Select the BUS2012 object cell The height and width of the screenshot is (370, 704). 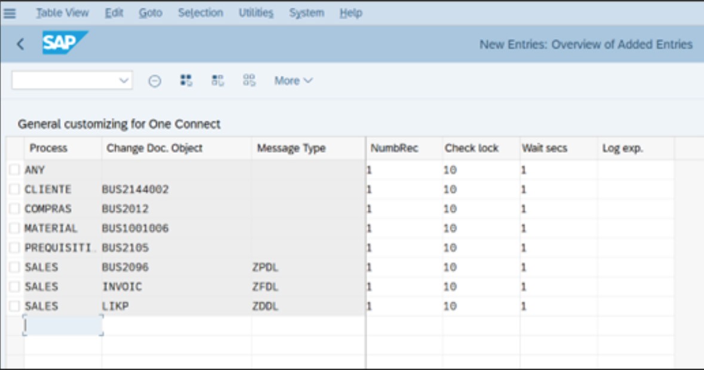(177, 209)
